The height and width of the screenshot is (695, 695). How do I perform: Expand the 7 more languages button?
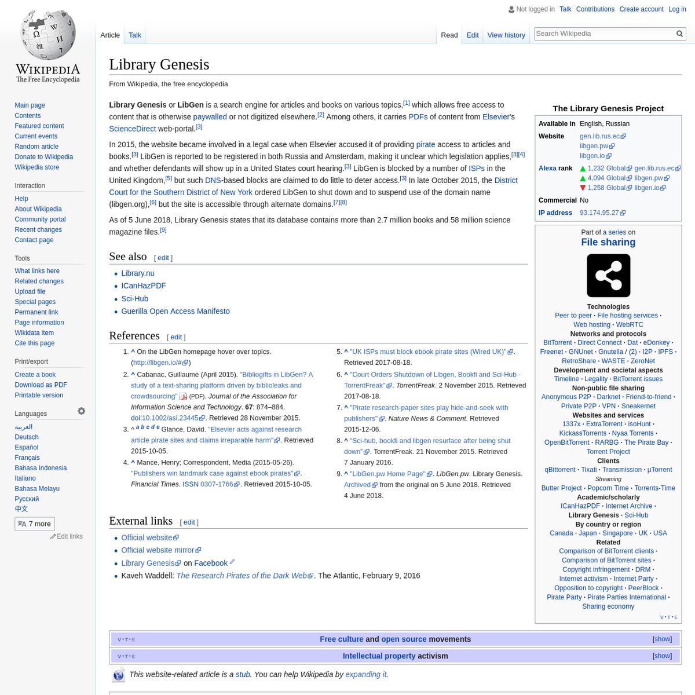(35, 524)
